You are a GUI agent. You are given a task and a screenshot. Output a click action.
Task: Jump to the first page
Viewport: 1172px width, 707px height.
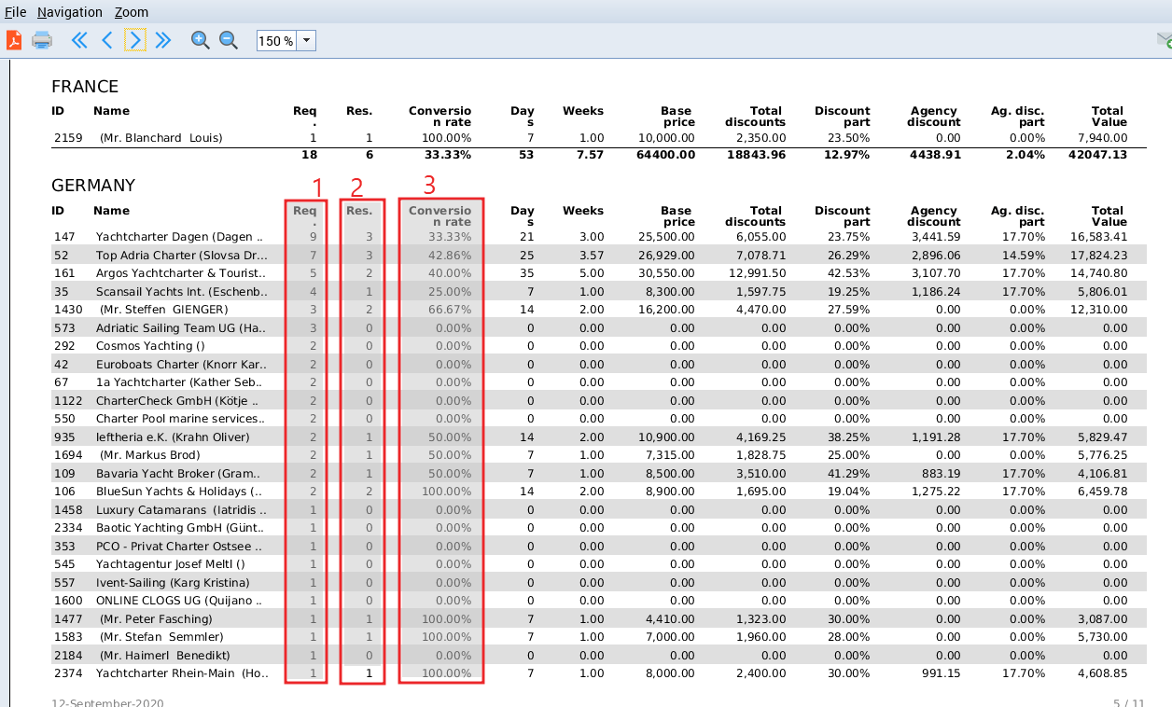click(78, 40)
